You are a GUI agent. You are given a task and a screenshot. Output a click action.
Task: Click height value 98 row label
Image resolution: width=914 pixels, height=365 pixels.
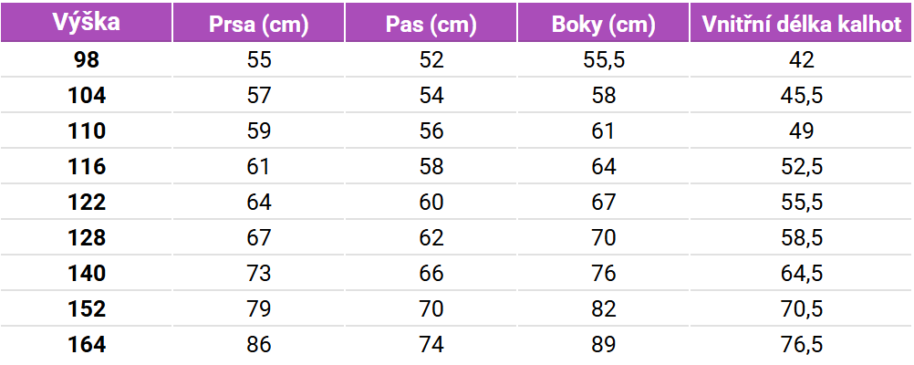point(87,60)
